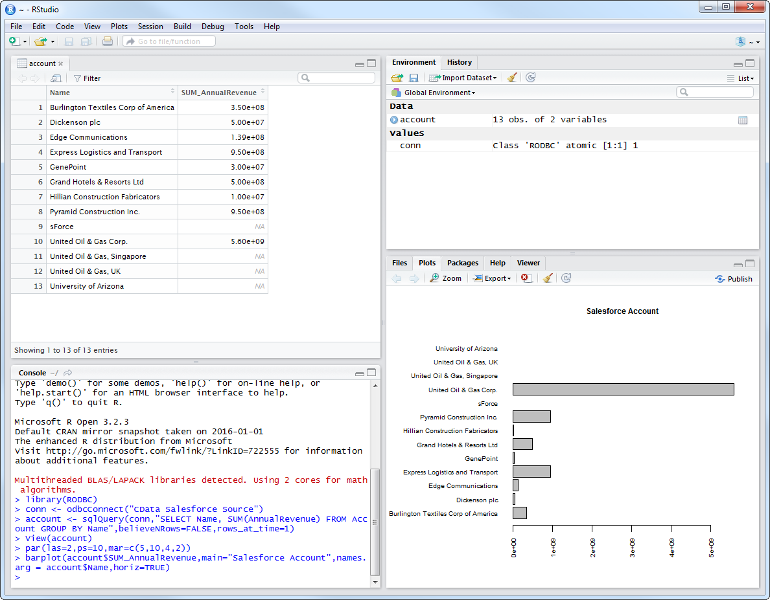Show data viewer in new window
Image resolution: width=770 pixels, height=600 pixels.
(56, 78)
